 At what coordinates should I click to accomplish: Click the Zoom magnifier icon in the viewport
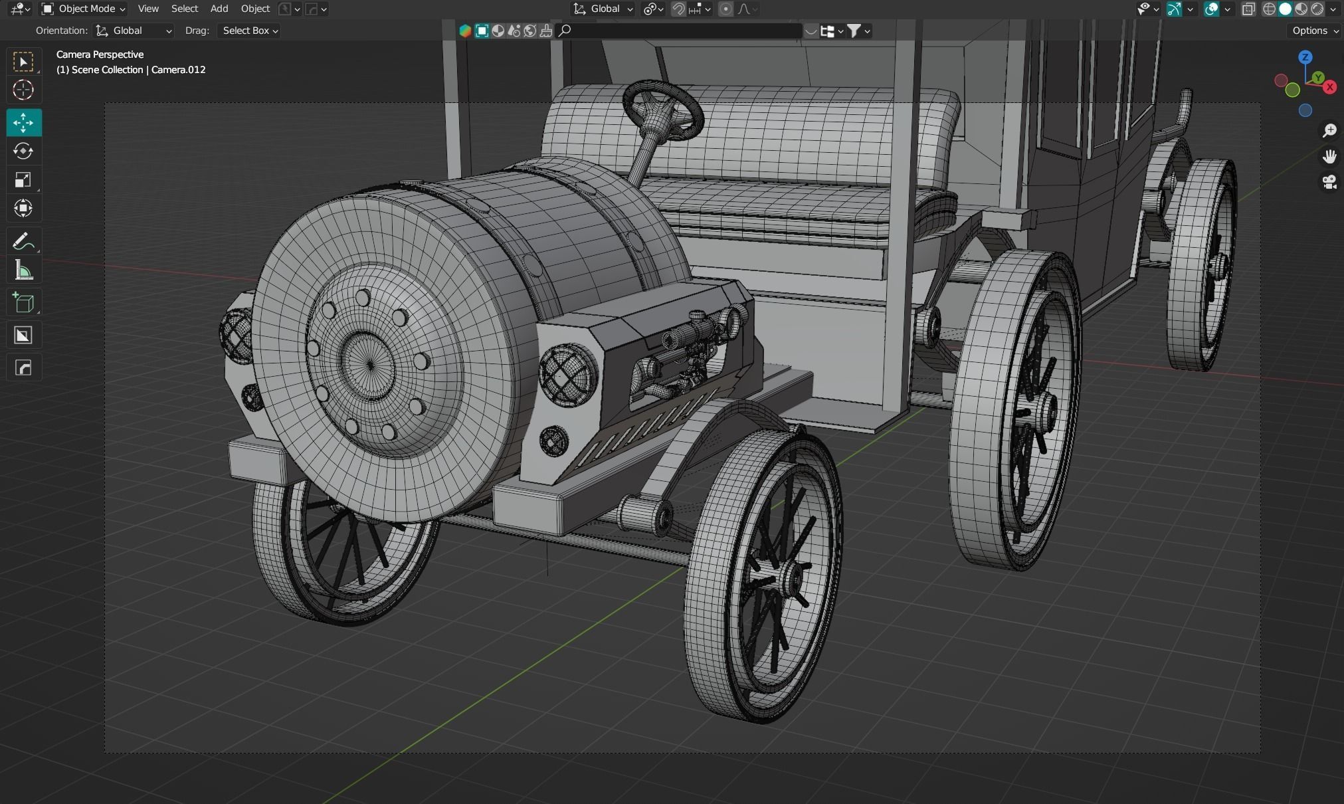pos(1329,130)
